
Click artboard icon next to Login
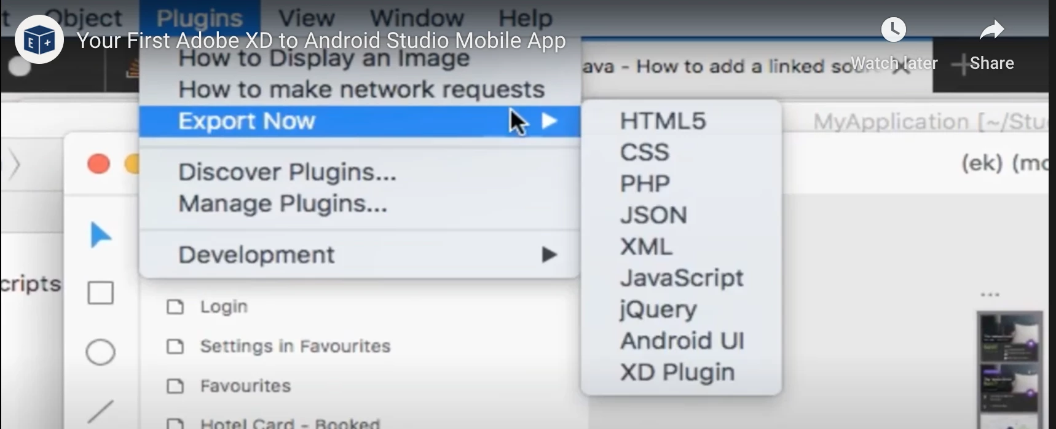point(175,307)
